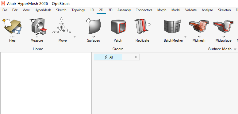Viewport: 238px width, 114px height.
Task: Select the Midmesh tool icon
Action: 199,27
